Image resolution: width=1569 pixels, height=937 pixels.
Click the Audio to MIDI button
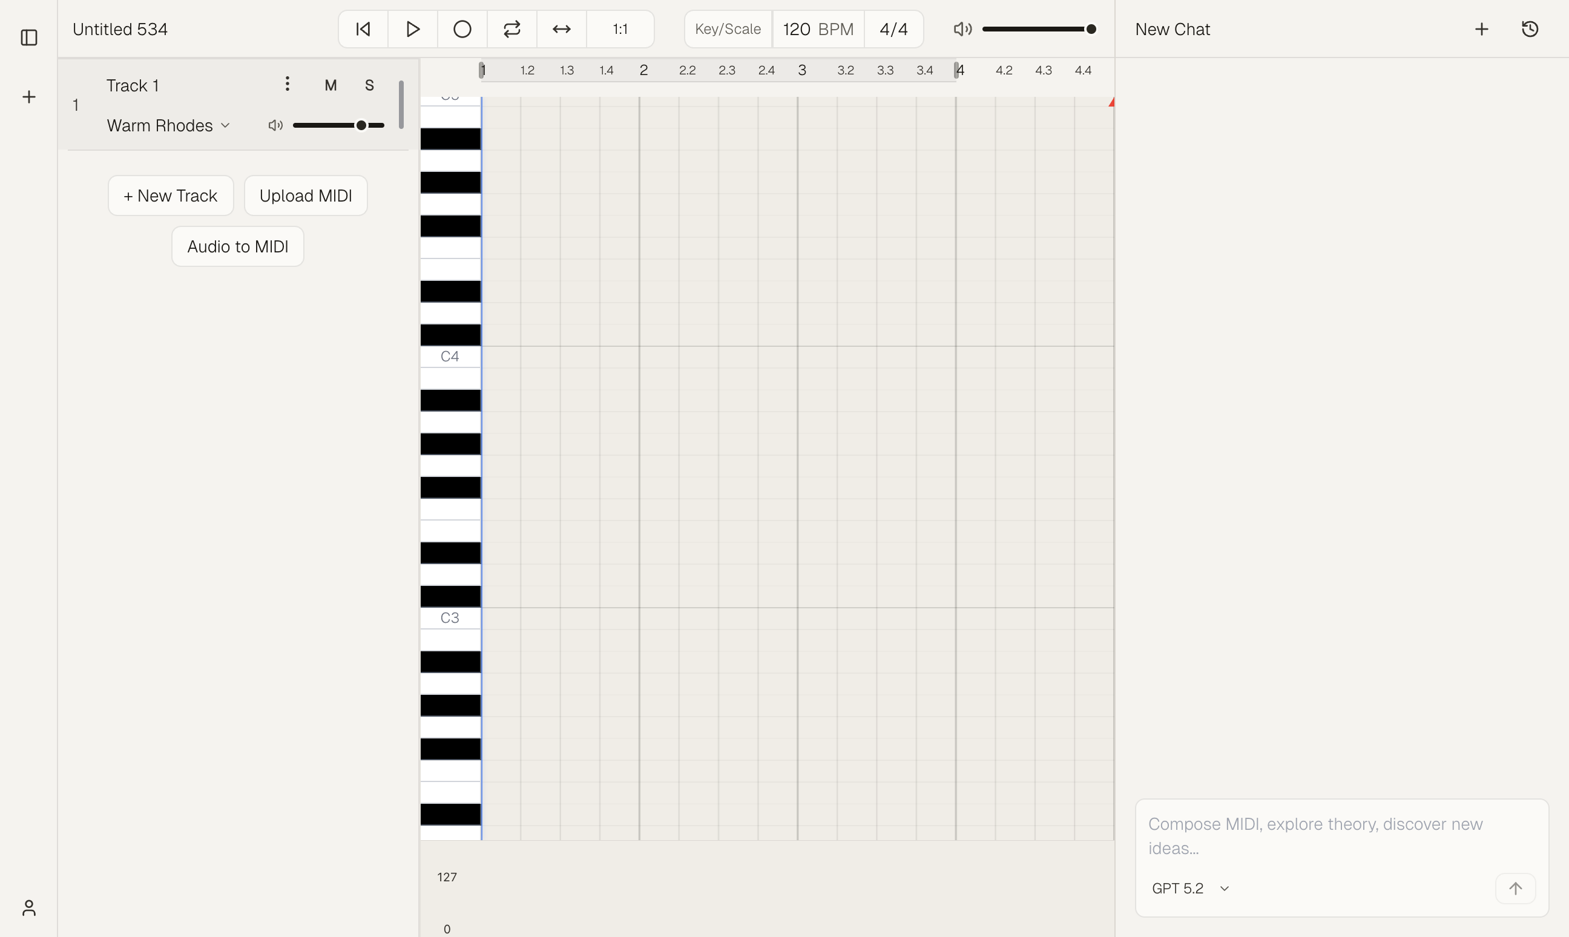237,246
